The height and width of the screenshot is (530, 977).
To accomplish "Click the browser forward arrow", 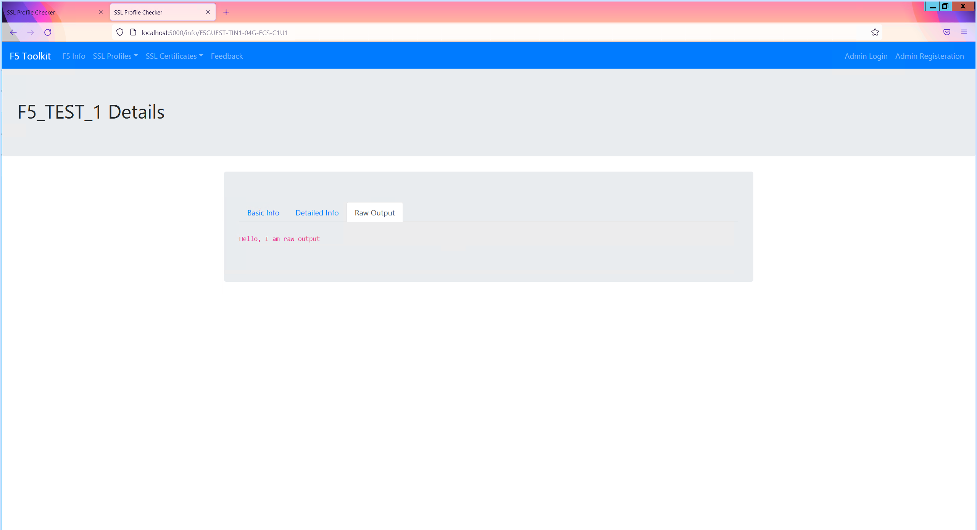I will pos(31,32).
